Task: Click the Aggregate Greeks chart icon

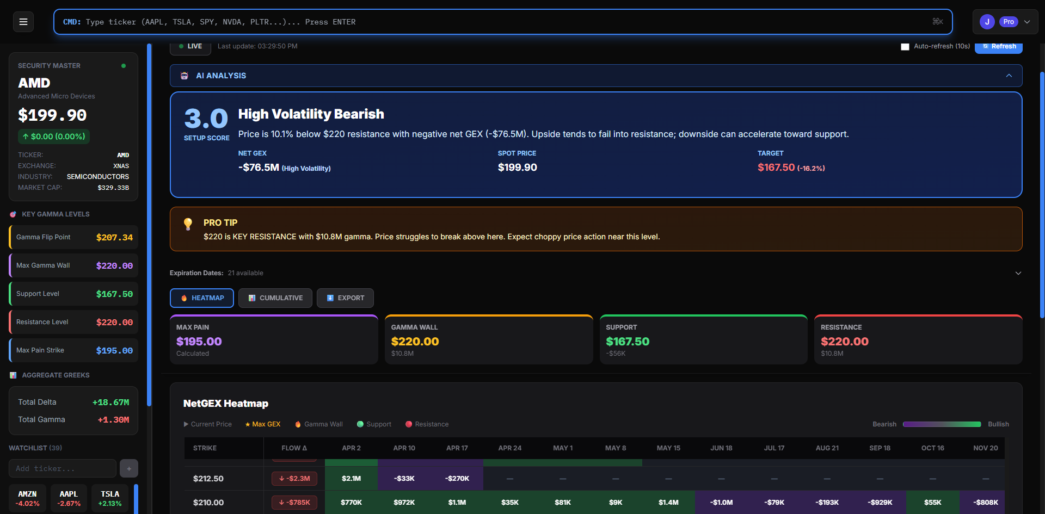Action: [x=12, y=375]
